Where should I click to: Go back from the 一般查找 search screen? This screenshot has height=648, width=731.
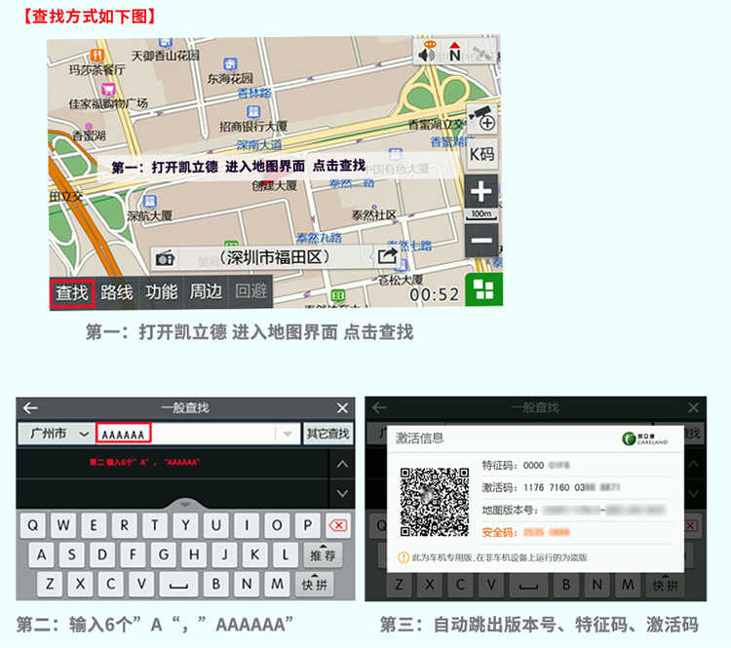tap(30, 408)
